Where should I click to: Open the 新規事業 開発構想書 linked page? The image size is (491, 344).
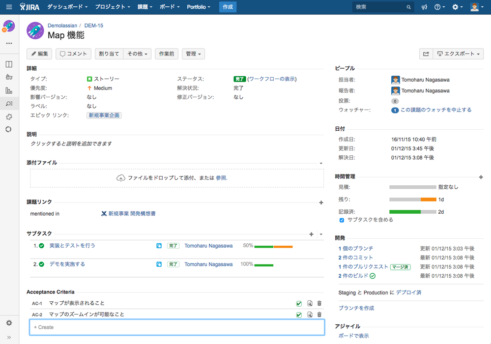pos(132,214)
